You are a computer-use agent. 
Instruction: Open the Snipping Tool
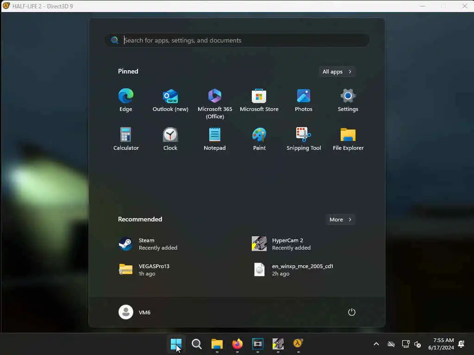(304, 139)
